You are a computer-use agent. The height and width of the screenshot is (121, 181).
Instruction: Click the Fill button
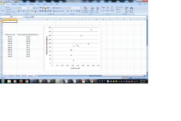click(118, 9)
